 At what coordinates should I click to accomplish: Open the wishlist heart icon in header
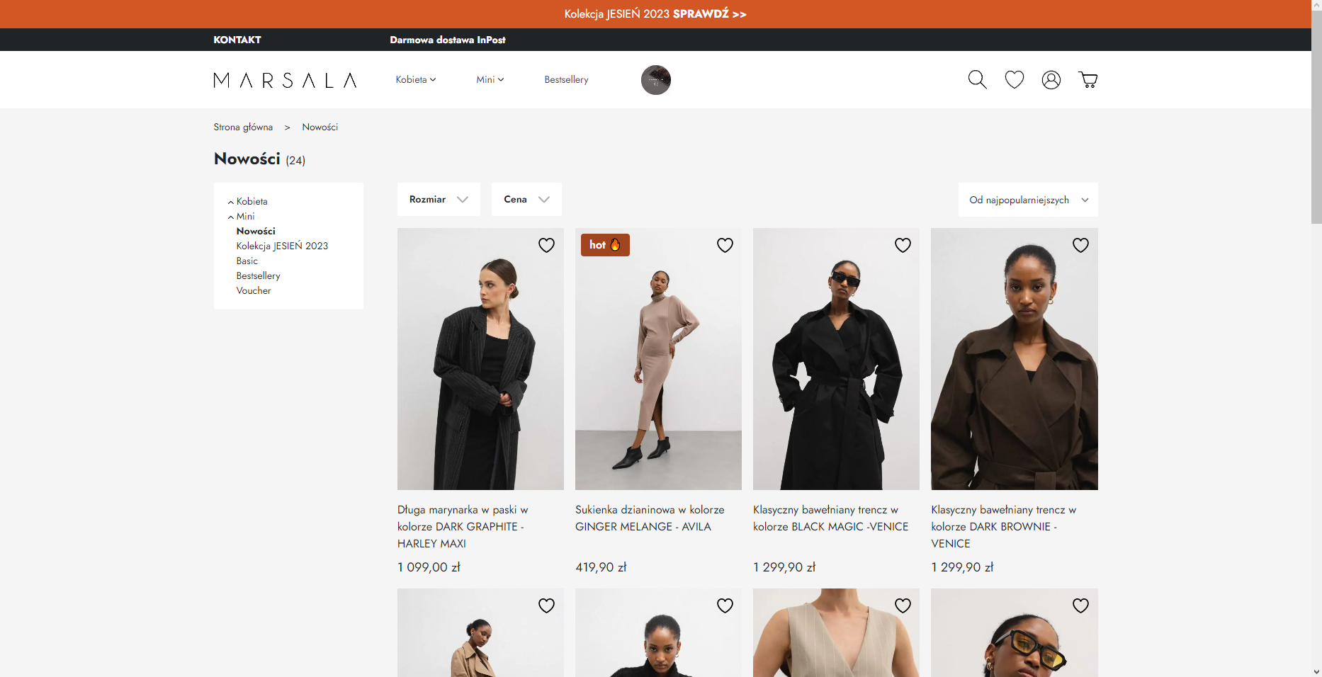coord(1015,79)
